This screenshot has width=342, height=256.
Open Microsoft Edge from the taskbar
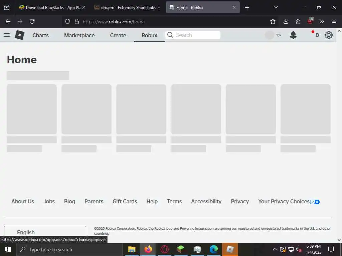213,249
